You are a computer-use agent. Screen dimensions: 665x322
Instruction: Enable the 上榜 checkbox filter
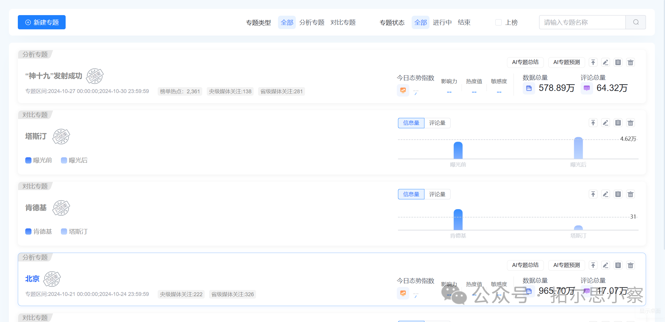point(499,23)
